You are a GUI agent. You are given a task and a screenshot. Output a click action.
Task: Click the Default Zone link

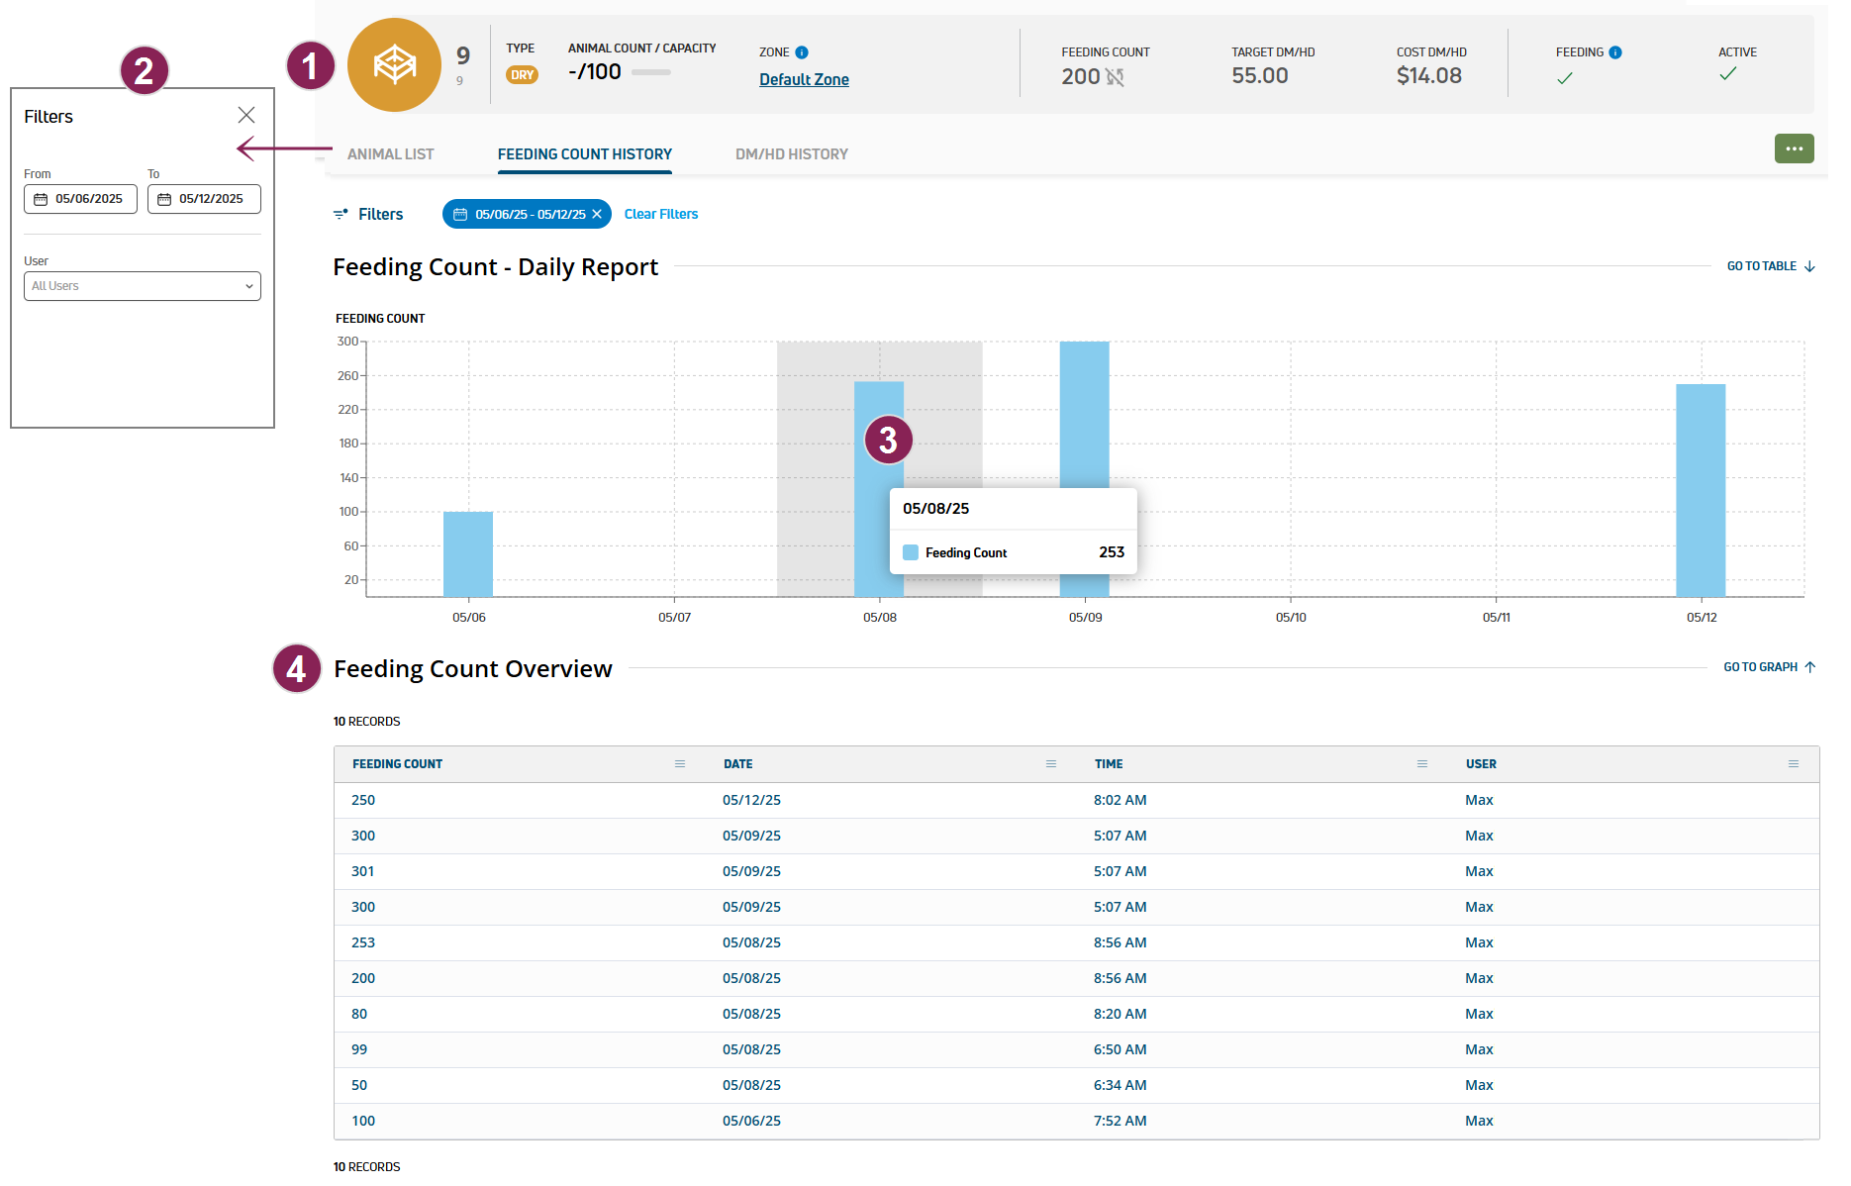(x=804, y=79)
